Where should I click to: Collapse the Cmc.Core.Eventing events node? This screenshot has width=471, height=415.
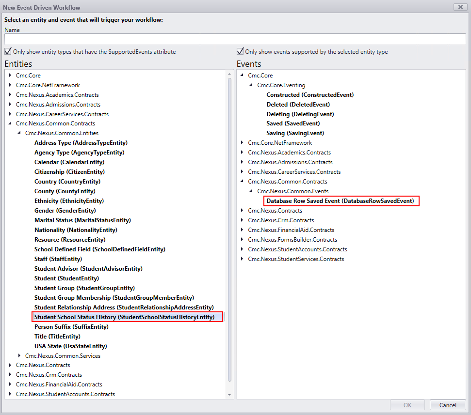[x=251, y=85]
